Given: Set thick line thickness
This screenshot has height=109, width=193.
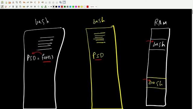Looking at the screenshot, I should [54, 7].
